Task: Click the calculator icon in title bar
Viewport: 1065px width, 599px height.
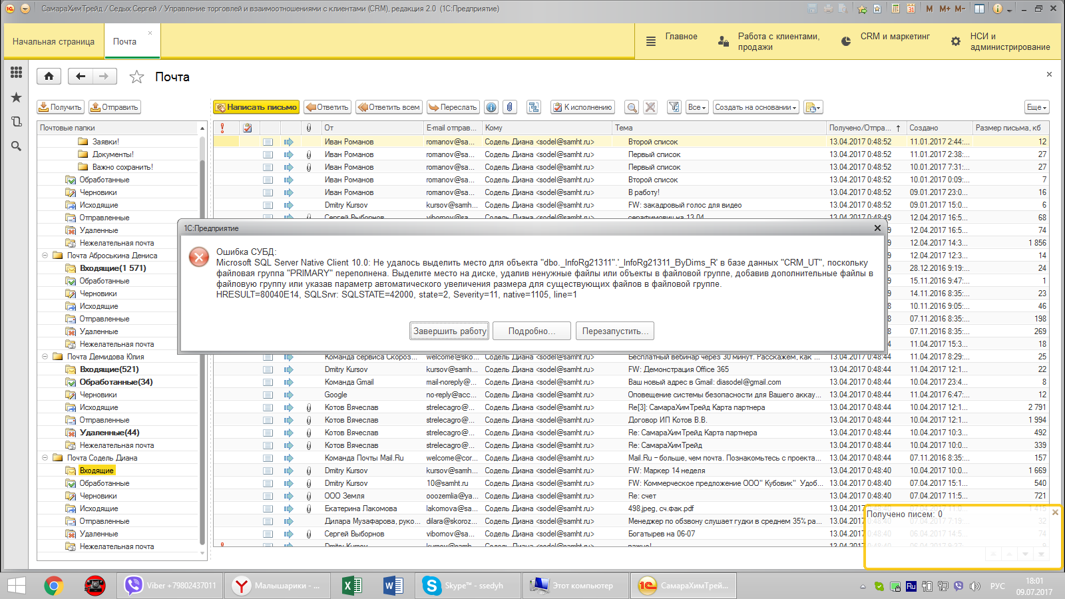Action: coord(896,9)
